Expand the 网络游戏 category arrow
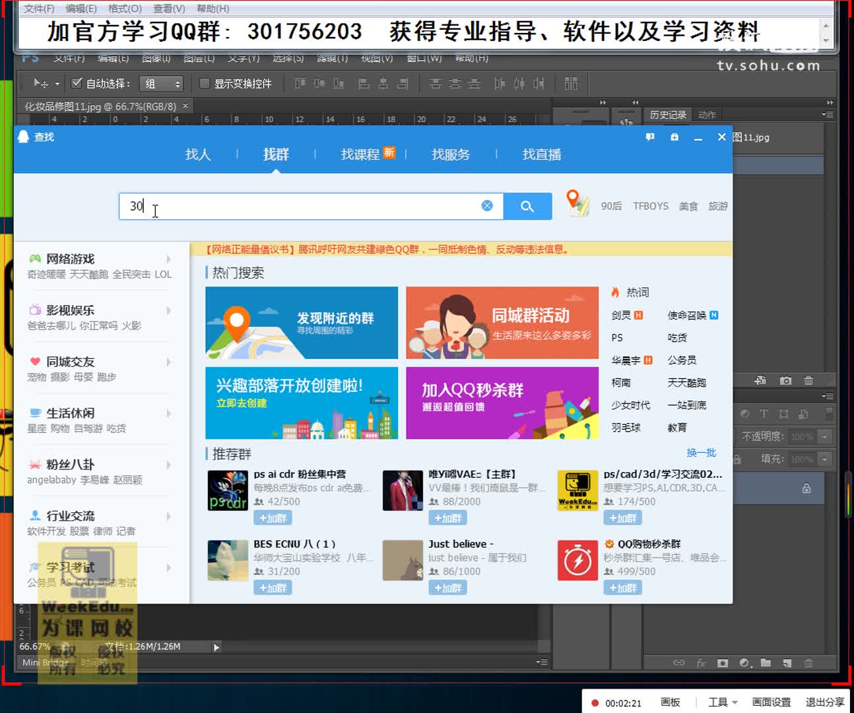This screenshot has height=713, width=854. tap(169, 259)
